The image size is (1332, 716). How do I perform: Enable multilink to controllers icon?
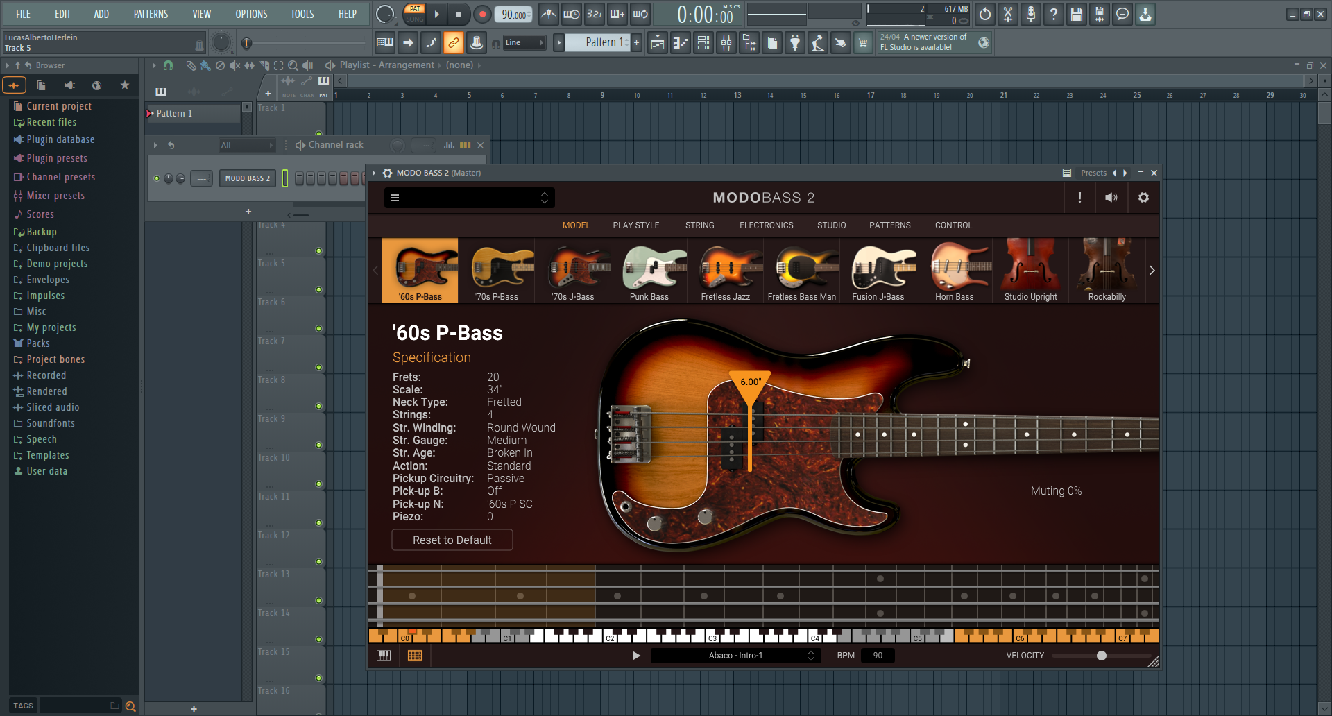point(453,43)
